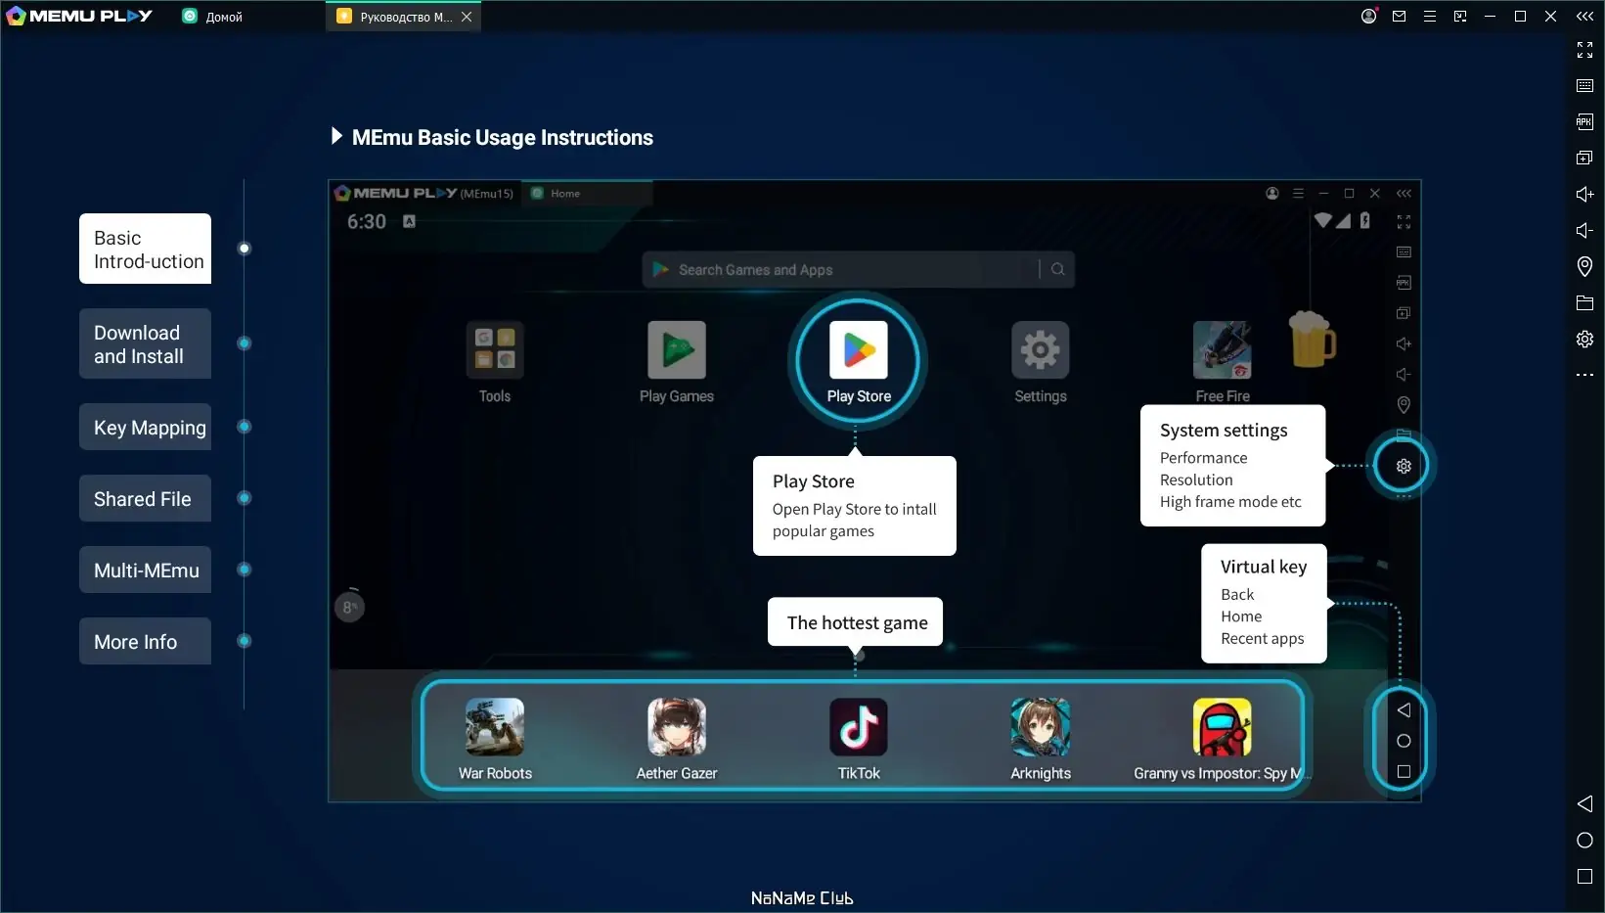The height and width of the screenshot is (913, 1605).
Task: Click the Play Games icon in the guide image
Action: [x=677, y=349]
